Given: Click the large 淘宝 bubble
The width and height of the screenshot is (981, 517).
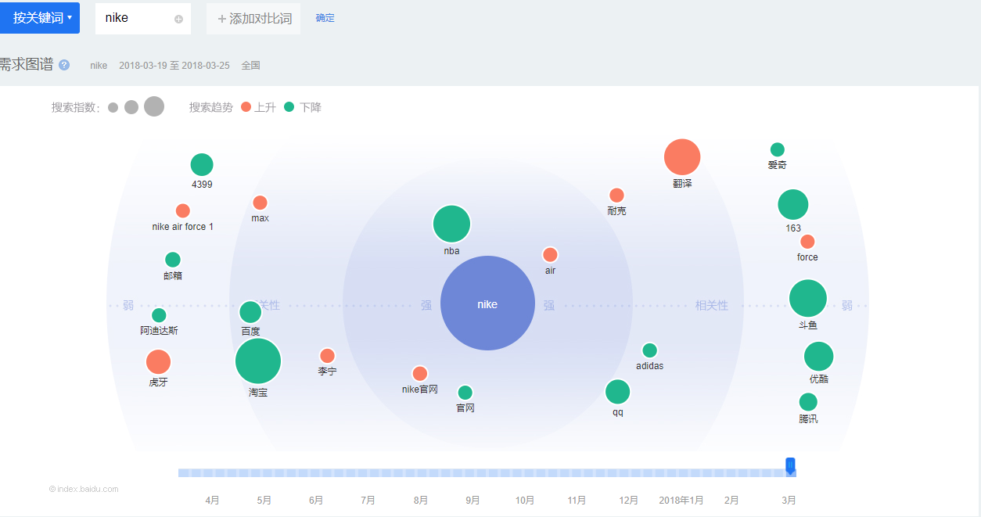Looking at the screenshot, I should tap(258, 361).
